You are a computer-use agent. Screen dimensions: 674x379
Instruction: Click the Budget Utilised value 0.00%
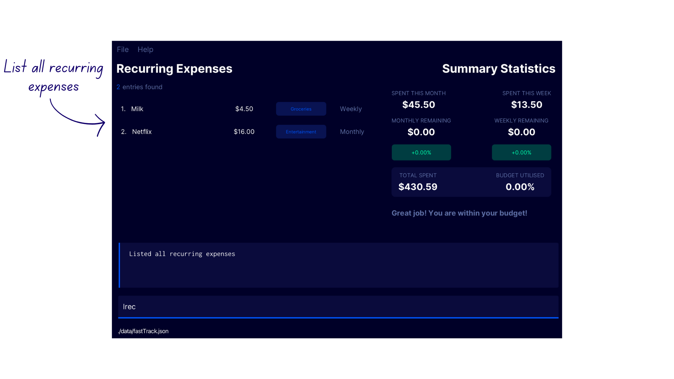(x=520, y=187)
